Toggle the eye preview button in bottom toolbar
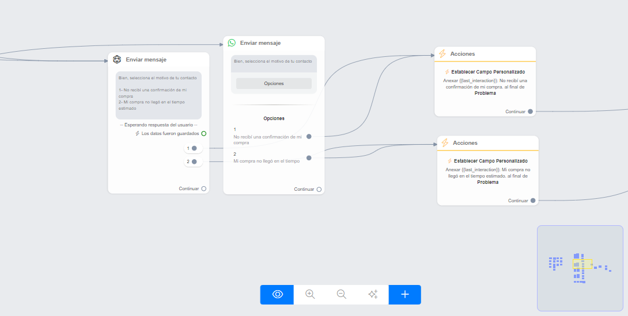The width and height of the screenshot is (628, 316). click(x=277, y=294)
